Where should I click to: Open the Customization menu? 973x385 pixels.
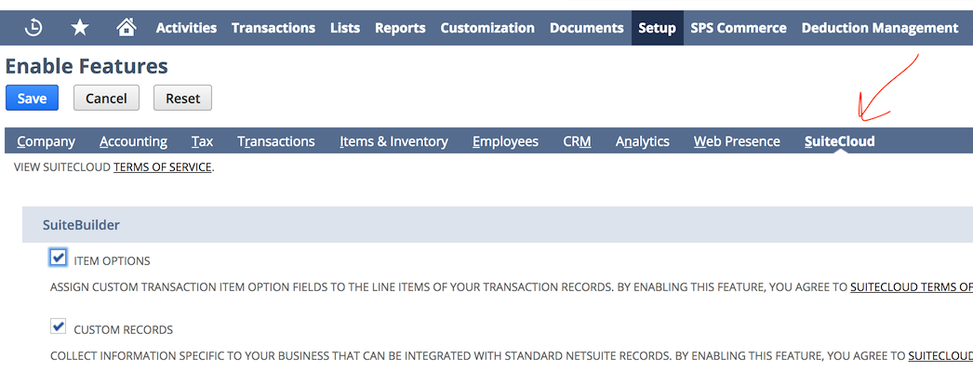point(487,28)
